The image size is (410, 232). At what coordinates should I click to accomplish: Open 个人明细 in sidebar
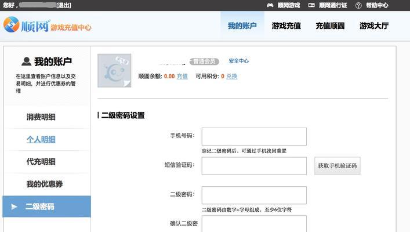[x=41, y=139]
